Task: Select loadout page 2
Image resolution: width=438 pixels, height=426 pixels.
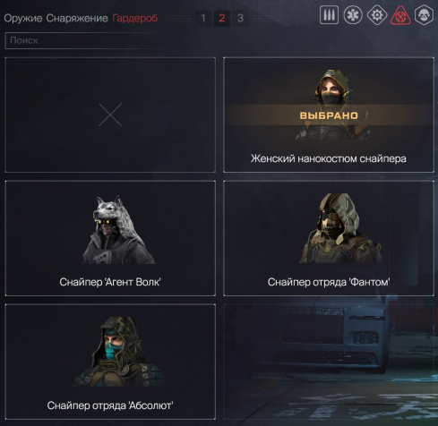Action: click(x=222, y=18)
